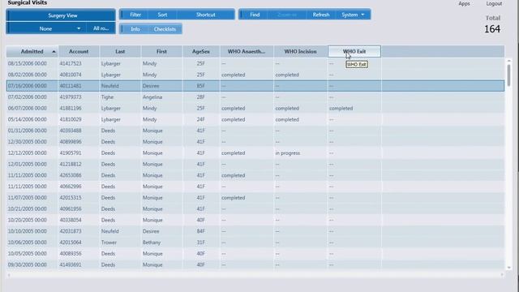This screenshot has height=292, width=519.
Task: Sort by the Admitted column header
Action: (32, 51)
